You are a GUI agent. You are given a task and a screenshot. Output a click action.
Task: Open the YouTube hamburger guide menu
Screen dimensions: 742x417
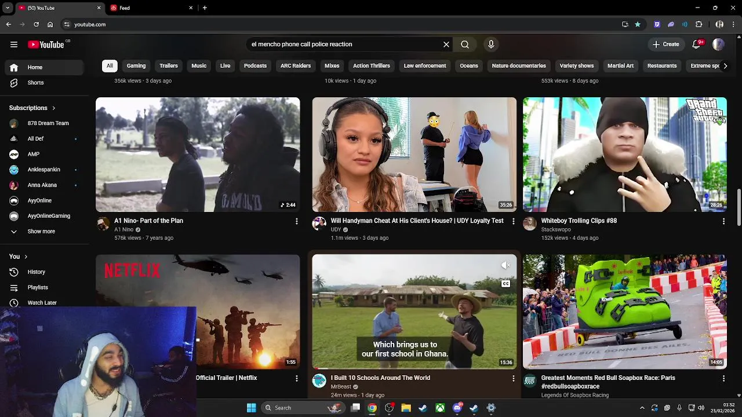[14, 44]
